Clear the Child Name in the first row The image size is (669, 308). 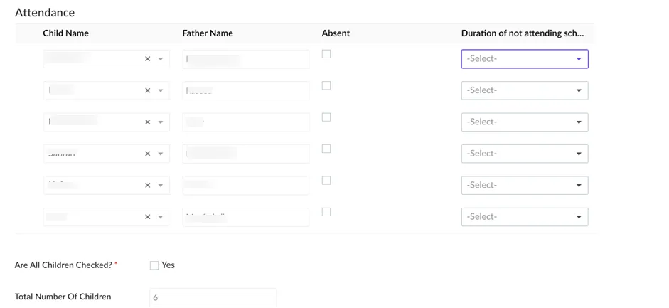click(148, 59)
